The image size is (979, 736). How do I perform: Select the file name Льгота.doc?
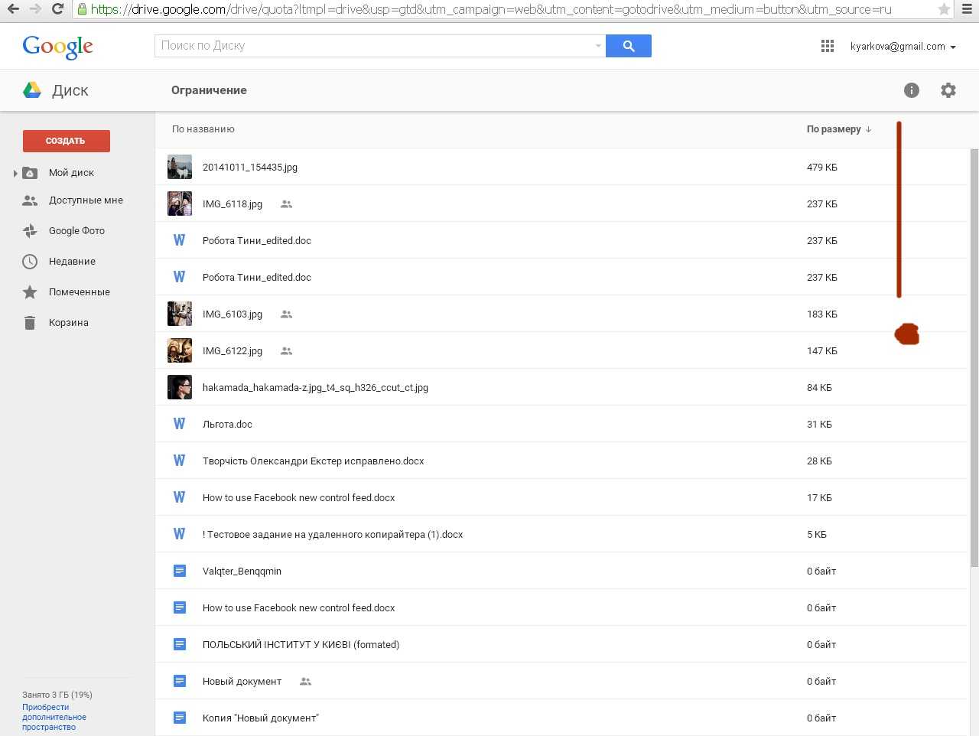click(227, 425)
